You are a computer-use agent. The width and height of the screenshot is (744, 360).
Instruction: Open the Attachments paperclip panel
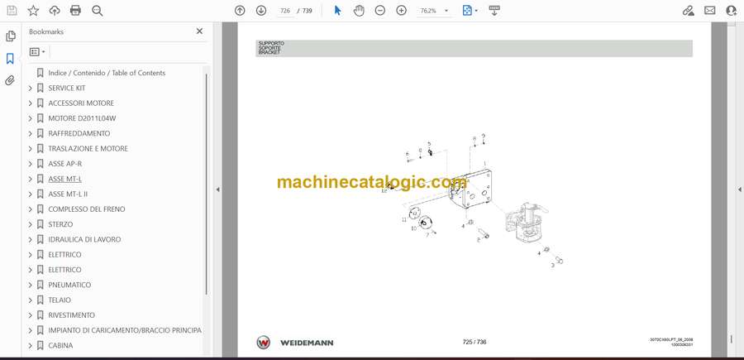point(10,80)
